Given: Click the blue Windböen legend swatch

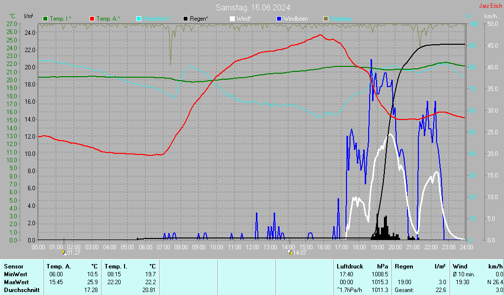Looking at the screenshot, I should tap(279, 19).
